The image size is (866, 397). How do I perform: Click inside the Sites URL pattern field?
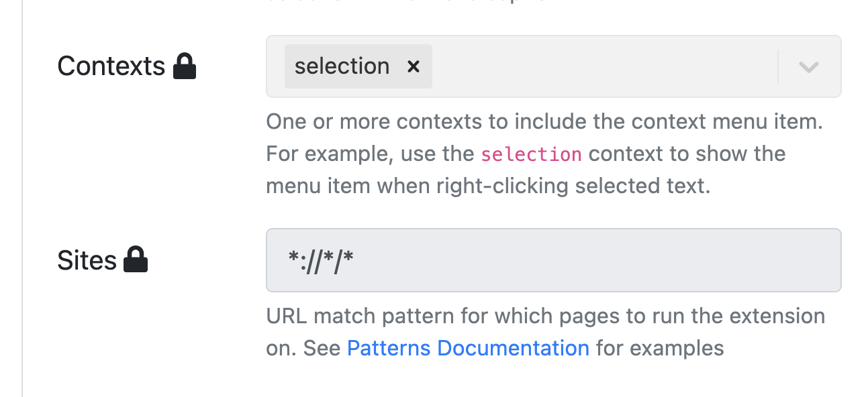click(553, 260)
